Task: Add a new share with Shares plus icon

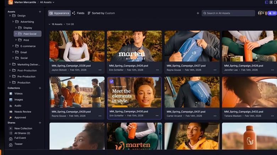Action: (40, 123)
